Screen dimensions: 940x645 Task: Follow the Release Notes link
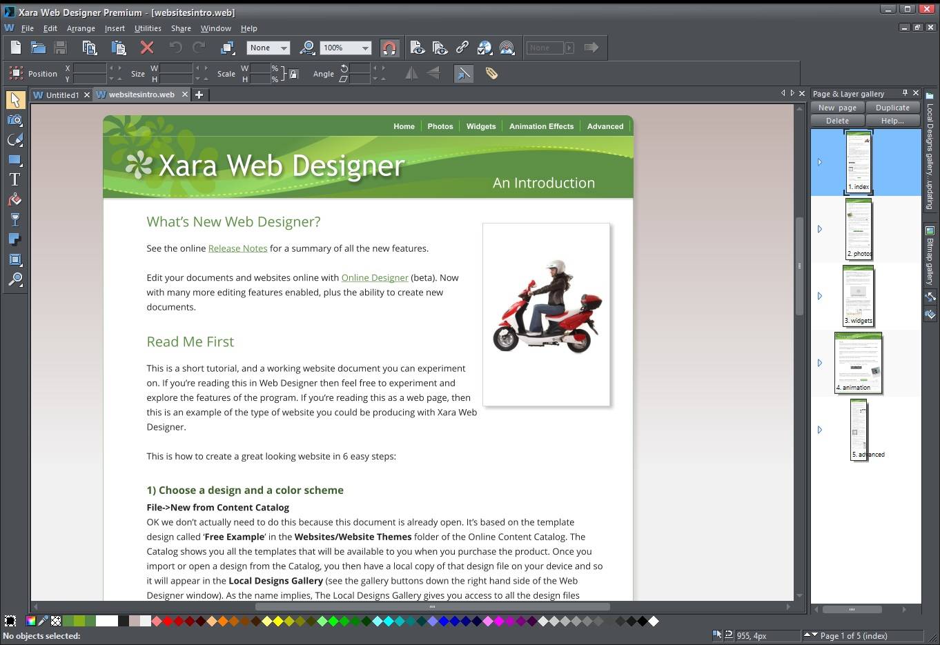tap(237, 248)
